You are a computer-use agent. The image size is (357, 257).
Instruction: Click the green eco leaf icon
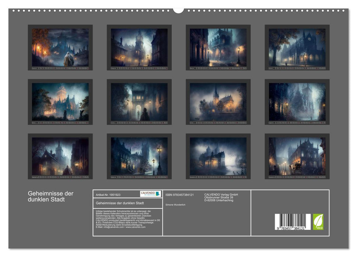click(x=318, y=222)
